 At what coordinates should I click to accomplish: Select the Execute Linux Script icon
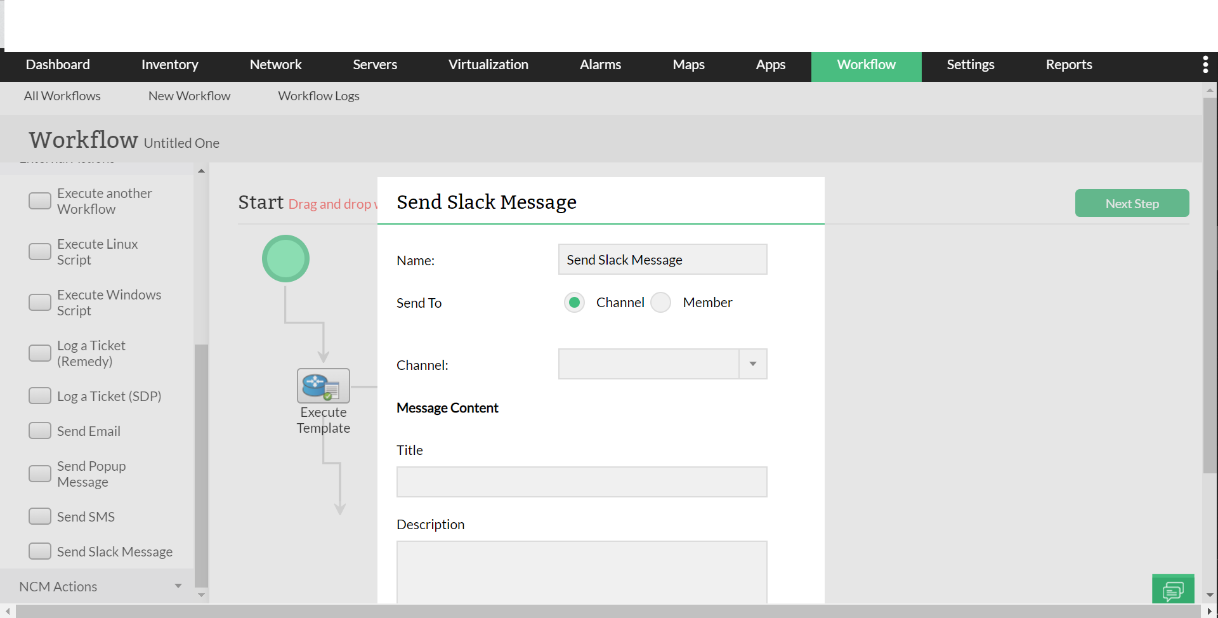pyautogui.click(x=40, y=252)
